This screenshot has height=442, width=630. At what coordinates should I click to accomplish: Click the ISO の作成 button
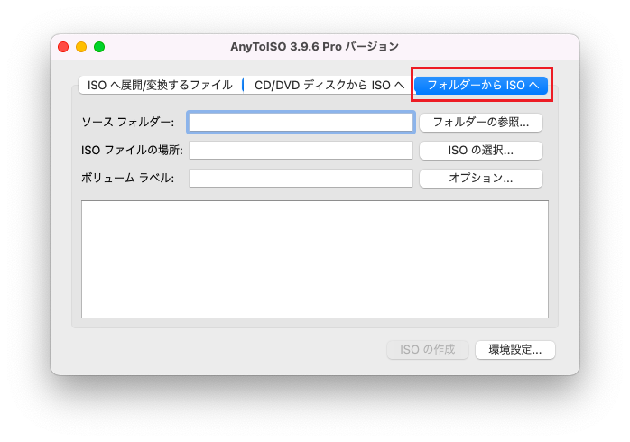point(428,350)
